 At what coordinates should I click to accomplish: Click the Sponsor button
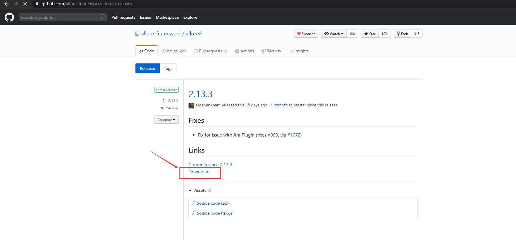(306, 34)
